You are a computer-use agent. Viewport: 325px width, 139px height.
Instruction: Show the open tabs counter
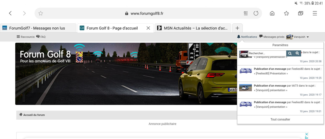300,13
